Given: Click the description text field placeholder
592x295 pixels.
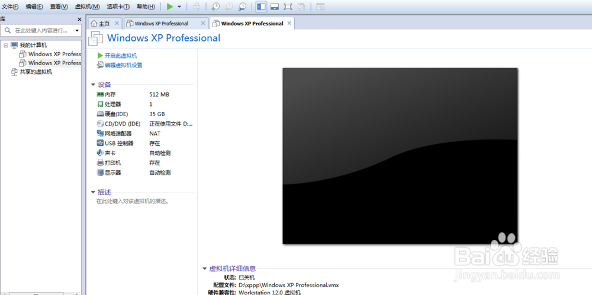Looking at the screenshot, I should (x=133, y=201).
